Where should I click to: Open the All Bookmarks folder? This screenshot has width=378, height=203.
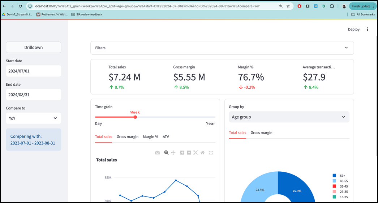363,14
